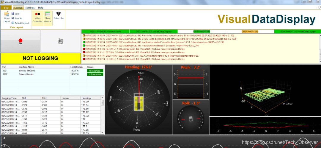The height and width of the screenshot is (148, 321).
Task: Start recording with the Rec button
Action: [x=21, y=41]
